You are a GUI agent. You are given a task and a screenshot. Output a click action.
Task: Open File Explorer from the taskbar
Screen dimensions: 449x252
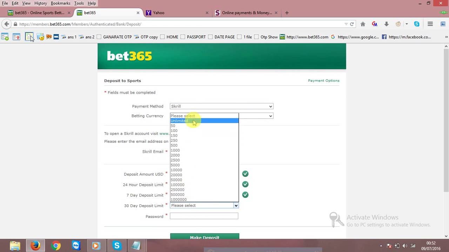pyautogui.click(x=15, y=246)
